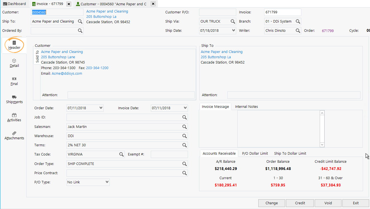The image size is (370, 209).
Task: Click the Customer P/O input field
Action: [218, 12]
